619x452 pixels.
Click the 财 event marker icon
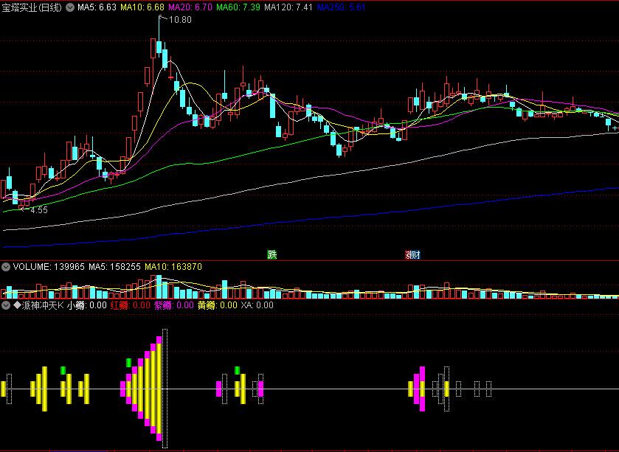coord(415,255)
